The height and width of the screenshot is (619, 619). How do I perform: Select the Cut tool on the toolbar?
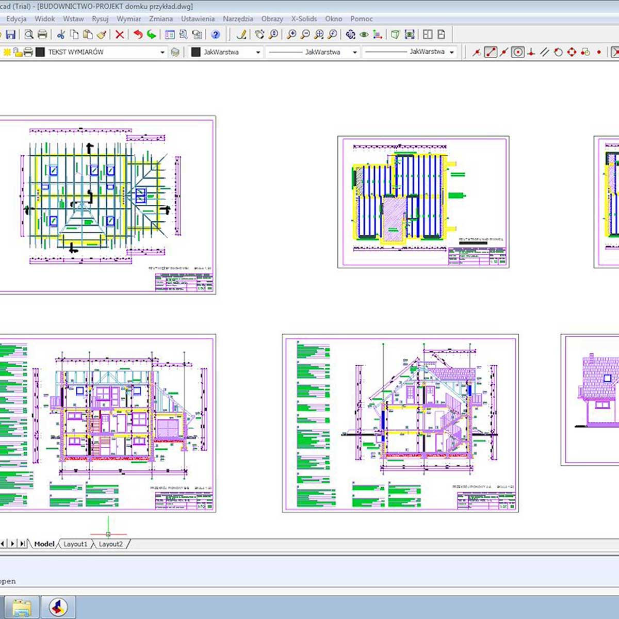(x=61, y=34)
